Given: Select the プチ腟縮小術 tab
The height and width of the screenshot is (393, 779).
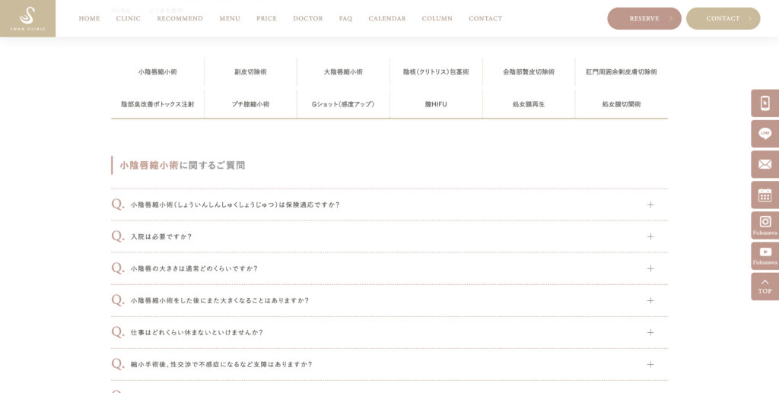Looking at the screenshot, I should 250,104.
